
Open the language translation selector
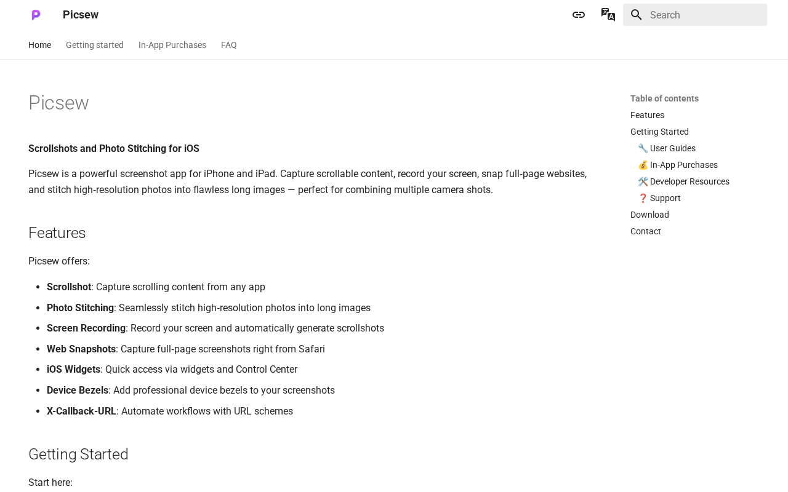tap(608, 15)
